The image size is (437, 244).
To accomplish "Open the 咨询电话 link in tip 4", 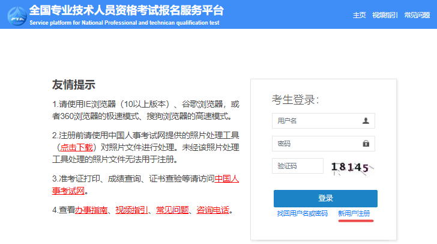I will (x=212, y=210).
